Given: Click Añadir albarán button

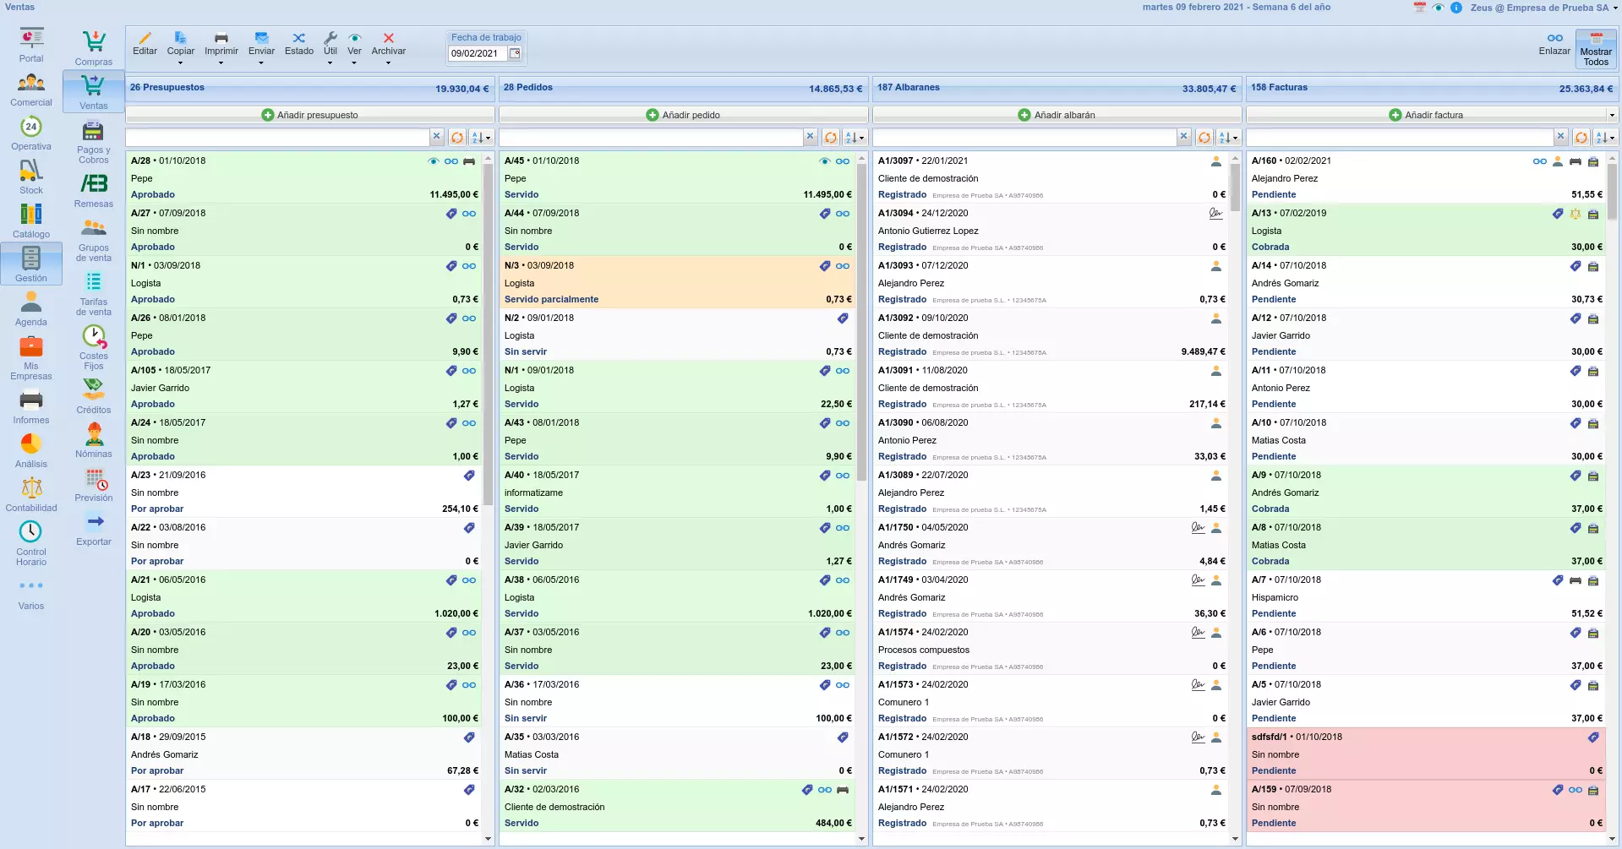Looking at the screenshot, I should tap(1057, 115).
